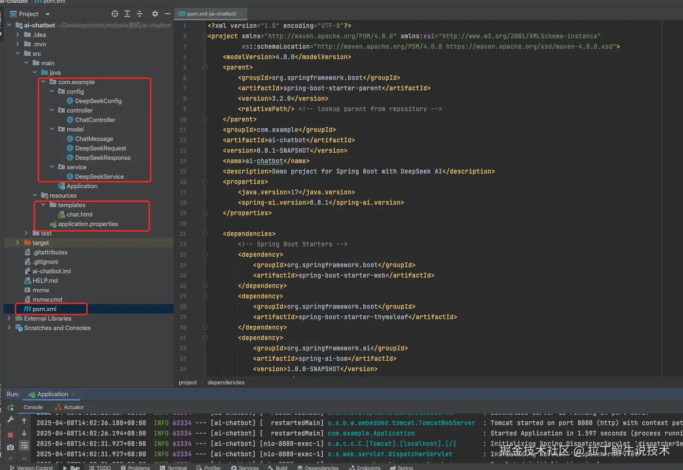
Task: Click the Select Opened File locate icon
Action: pyautogui.click(x=115, y=14)
